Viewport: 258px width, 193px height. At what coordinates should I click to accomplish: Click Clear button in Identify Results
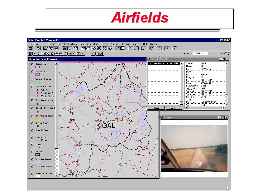pyautogui.click(x=156, y=108)
